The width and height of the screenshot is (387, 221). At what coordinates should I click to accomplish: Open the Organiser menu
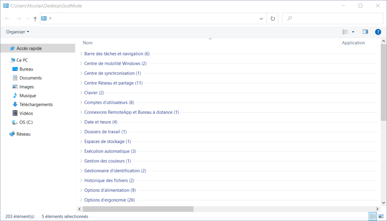(x=17, y=32)
